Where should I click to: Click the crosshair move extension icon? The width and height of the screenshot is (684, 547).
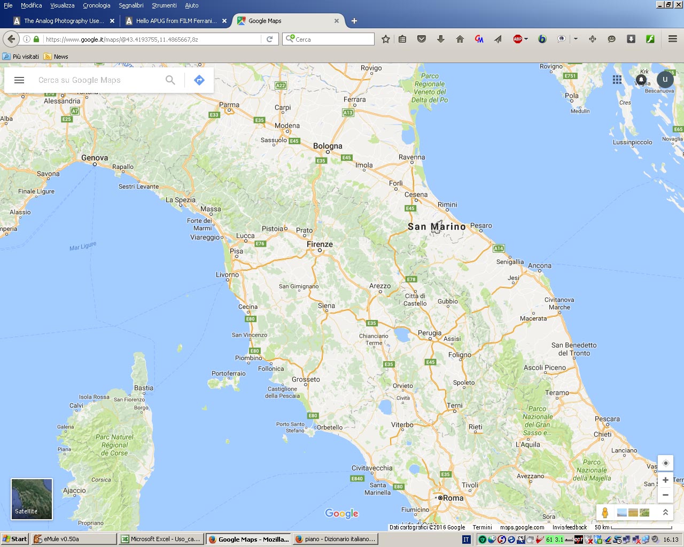coord(593,39)
